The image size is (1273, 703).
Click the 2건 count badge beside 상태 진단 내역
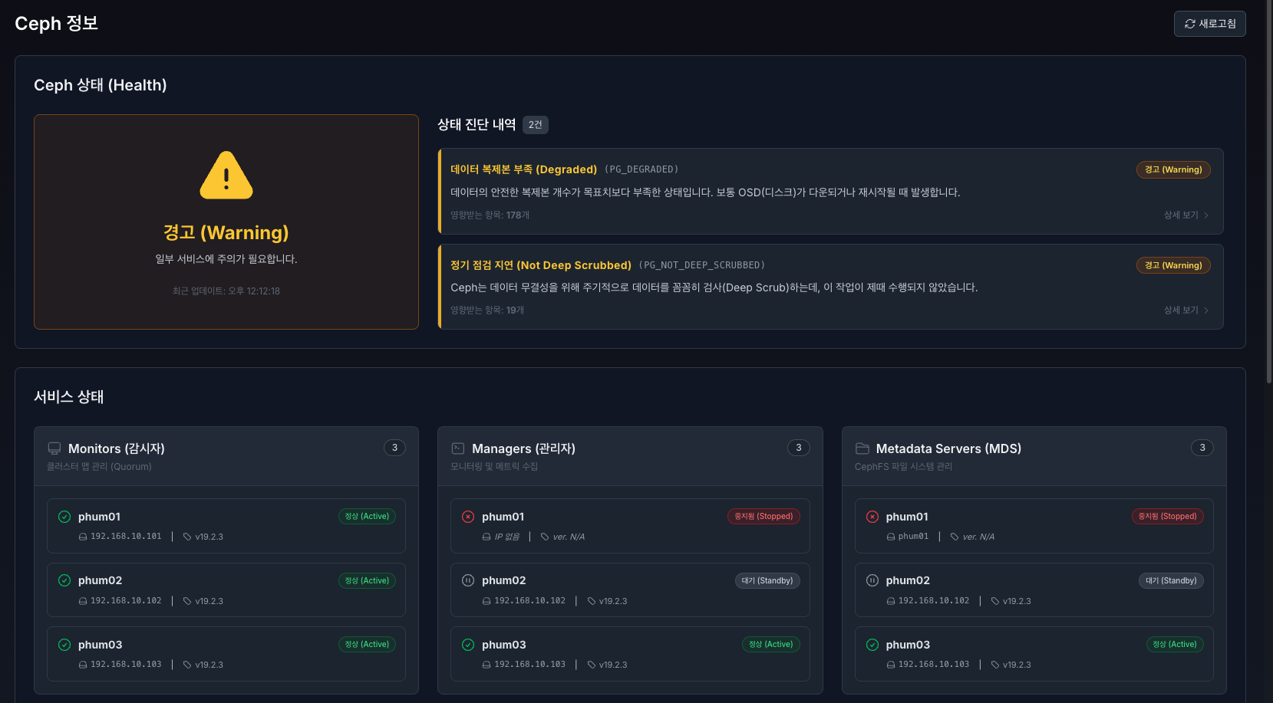(536, 125)
